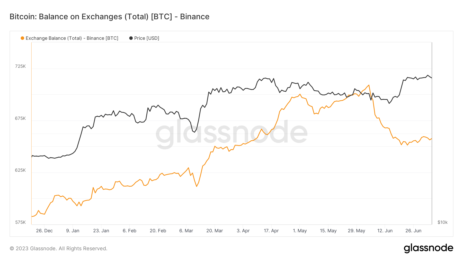Click the orange Exchange Balance legend dot
Screen dimensions: 463x260
coord(22,38)
